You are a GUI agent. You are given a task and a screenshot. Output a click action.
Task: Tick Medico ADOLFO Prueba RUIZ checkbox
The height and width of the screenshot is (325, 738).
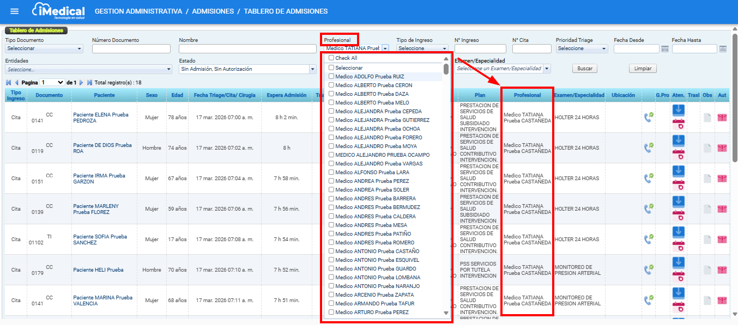pos(331,77)
